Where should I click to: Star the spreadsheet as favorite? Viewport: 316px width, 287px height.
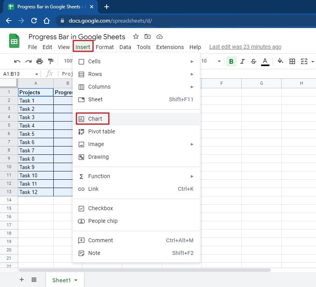[136, 36]
